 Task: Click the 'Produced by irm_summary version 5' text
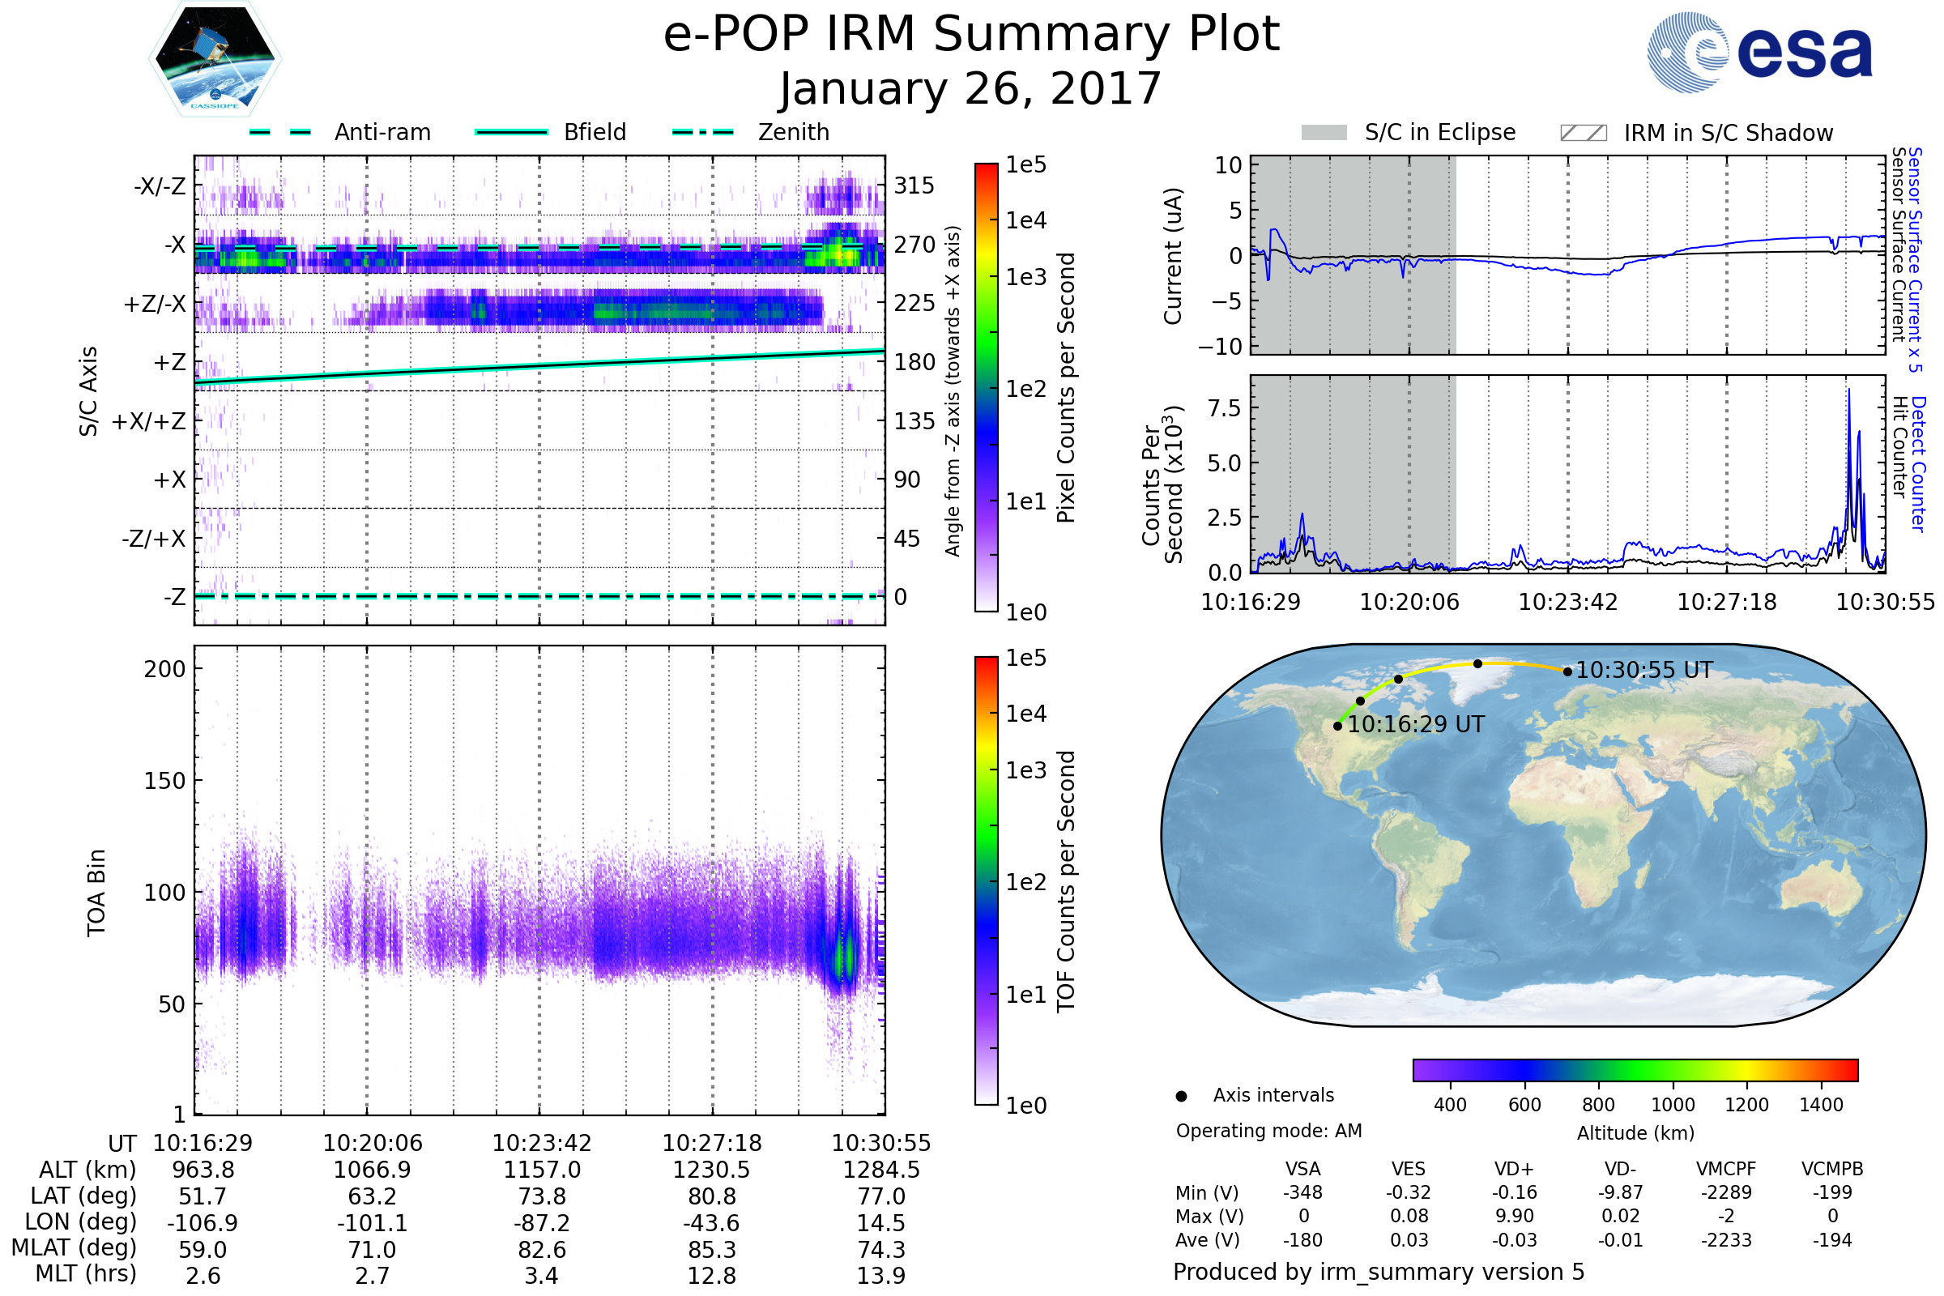1379,1272
